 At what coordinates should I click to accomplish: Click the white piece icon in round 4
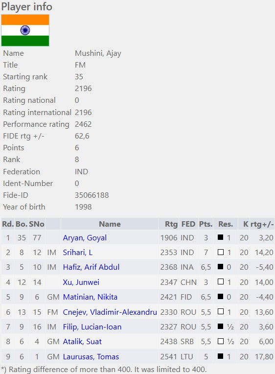(x=220, y=281)
